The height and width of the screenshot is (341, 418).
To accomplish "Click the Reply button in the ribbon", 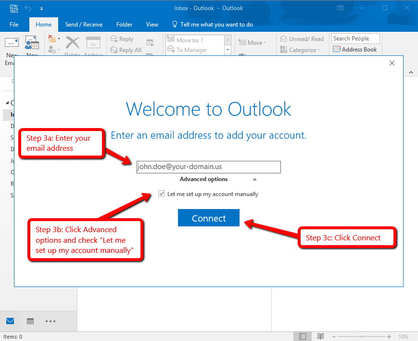I will coord(122,39).
